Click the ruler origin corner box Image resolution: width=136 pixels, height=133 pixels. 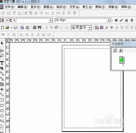coord(8,41)
